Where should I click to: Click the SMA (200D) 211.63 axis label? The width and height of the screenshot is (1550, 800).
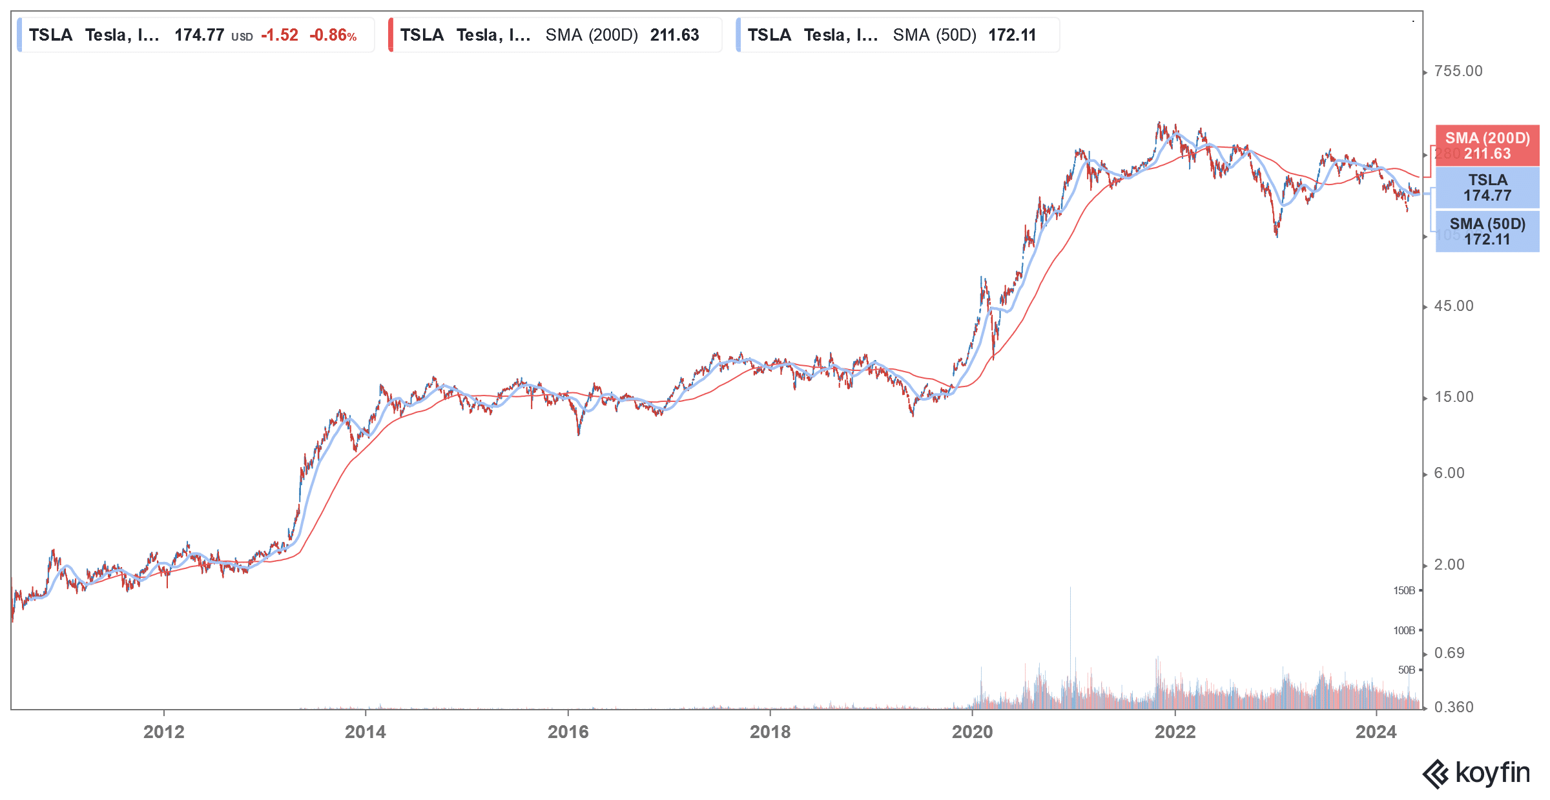[x=1487, y=146]
